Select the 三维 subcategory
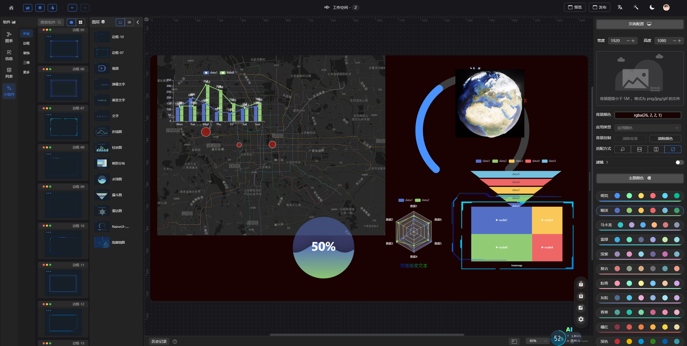The width and height of the screenshot is (687, 346). coord(26,62)
